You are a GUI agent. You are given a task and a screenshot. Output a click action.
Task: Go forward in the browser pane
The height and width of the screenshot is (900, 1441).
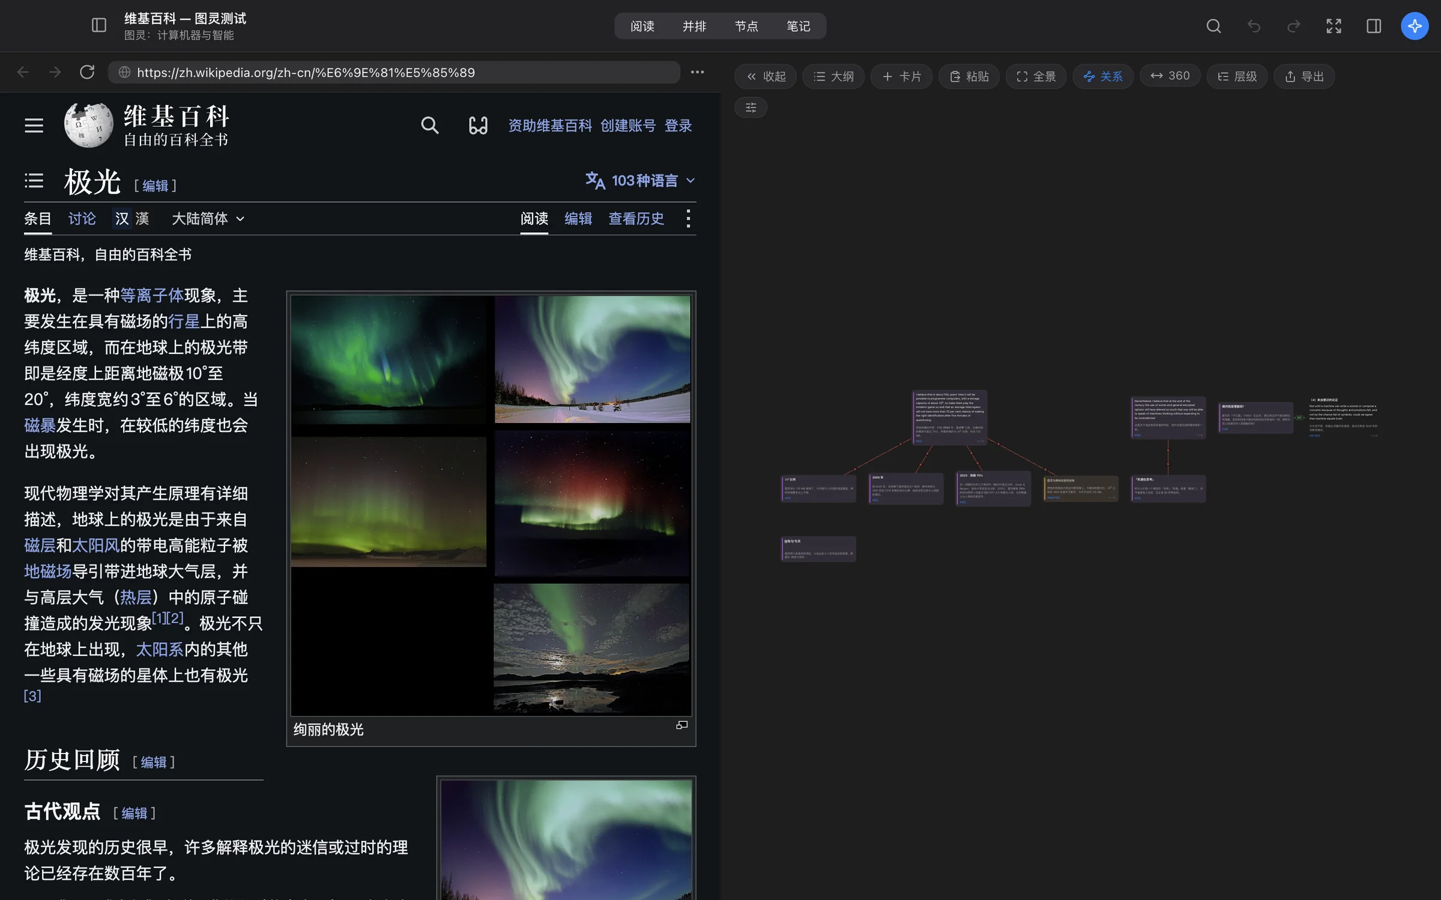pos(55,72)
